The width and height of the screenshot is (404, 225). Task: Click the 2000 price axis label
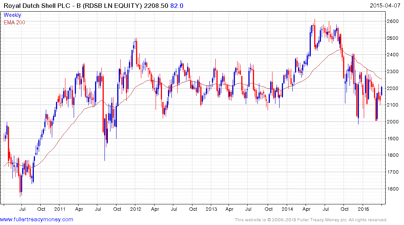[393, 121]
